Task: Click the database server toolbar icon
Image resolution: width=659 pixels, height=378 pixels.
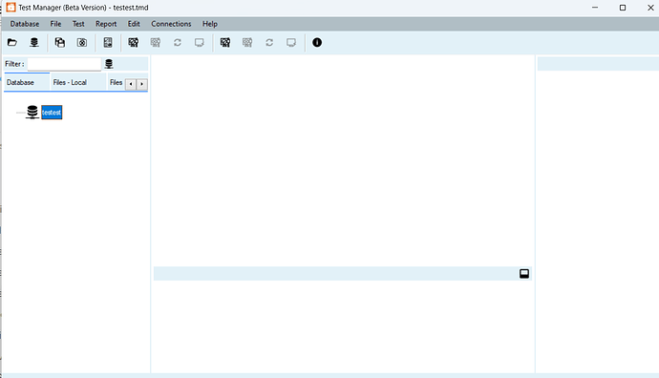Action: tap(34, 42)
